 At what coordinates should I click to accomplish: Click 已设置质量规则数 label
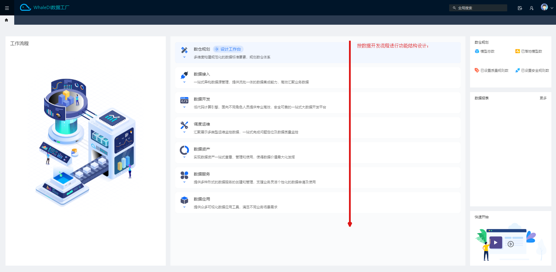[494, 71]
